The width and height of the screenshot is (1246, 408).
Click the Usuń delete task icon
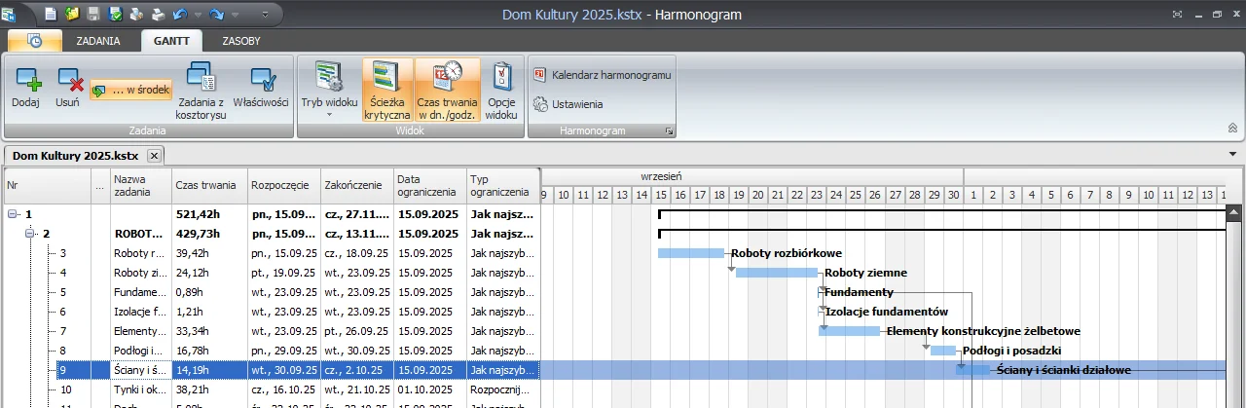[x=68, y=80]
